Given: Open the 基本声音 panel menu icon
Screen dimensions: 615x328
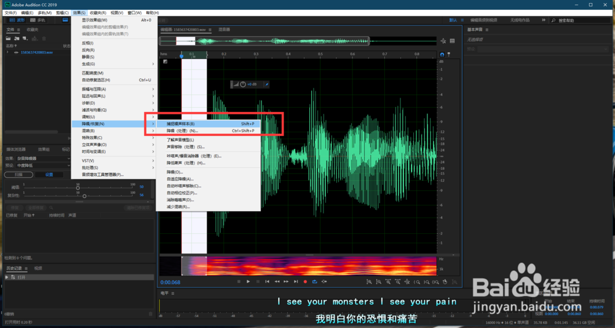Looking at the screenshot, I should coord(486,30).
